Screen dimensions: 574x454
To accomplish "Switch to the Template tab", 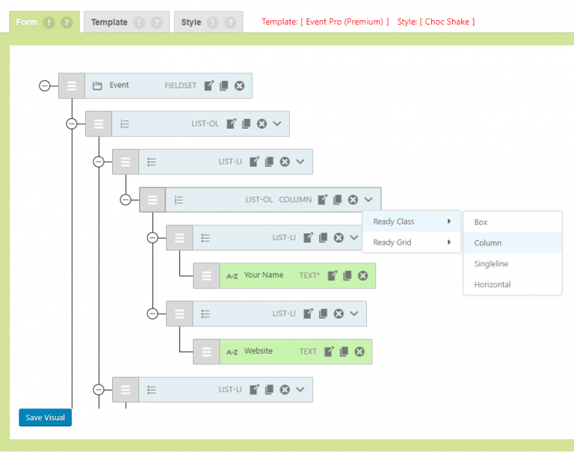I will coord(109,22).
